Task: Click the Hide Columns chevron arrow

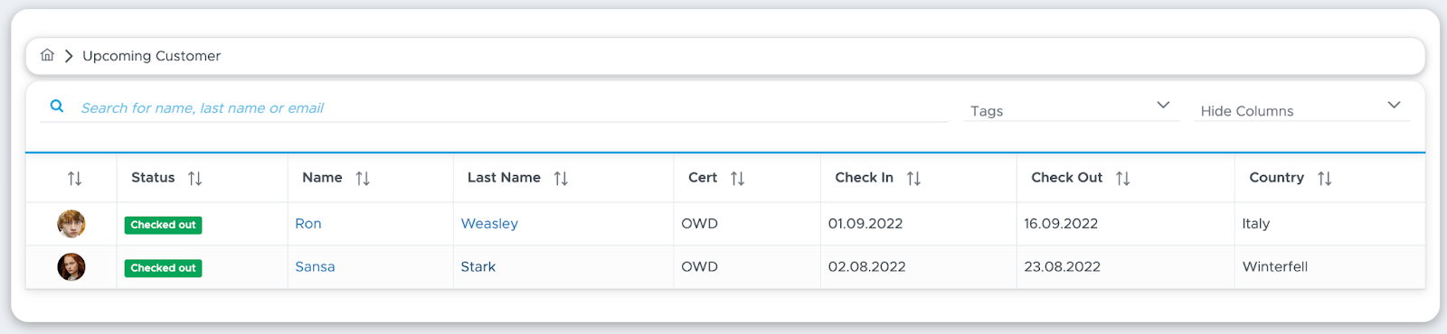Action: (x=1394, y=106)
